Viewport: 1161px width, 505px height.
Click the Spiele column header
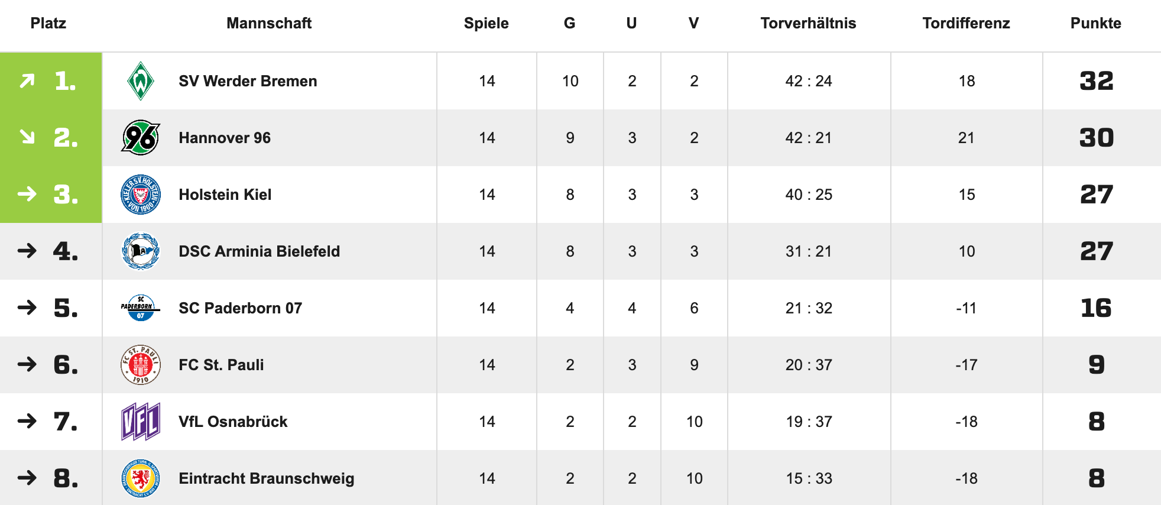pyautogui.click(x=486, y=23)
